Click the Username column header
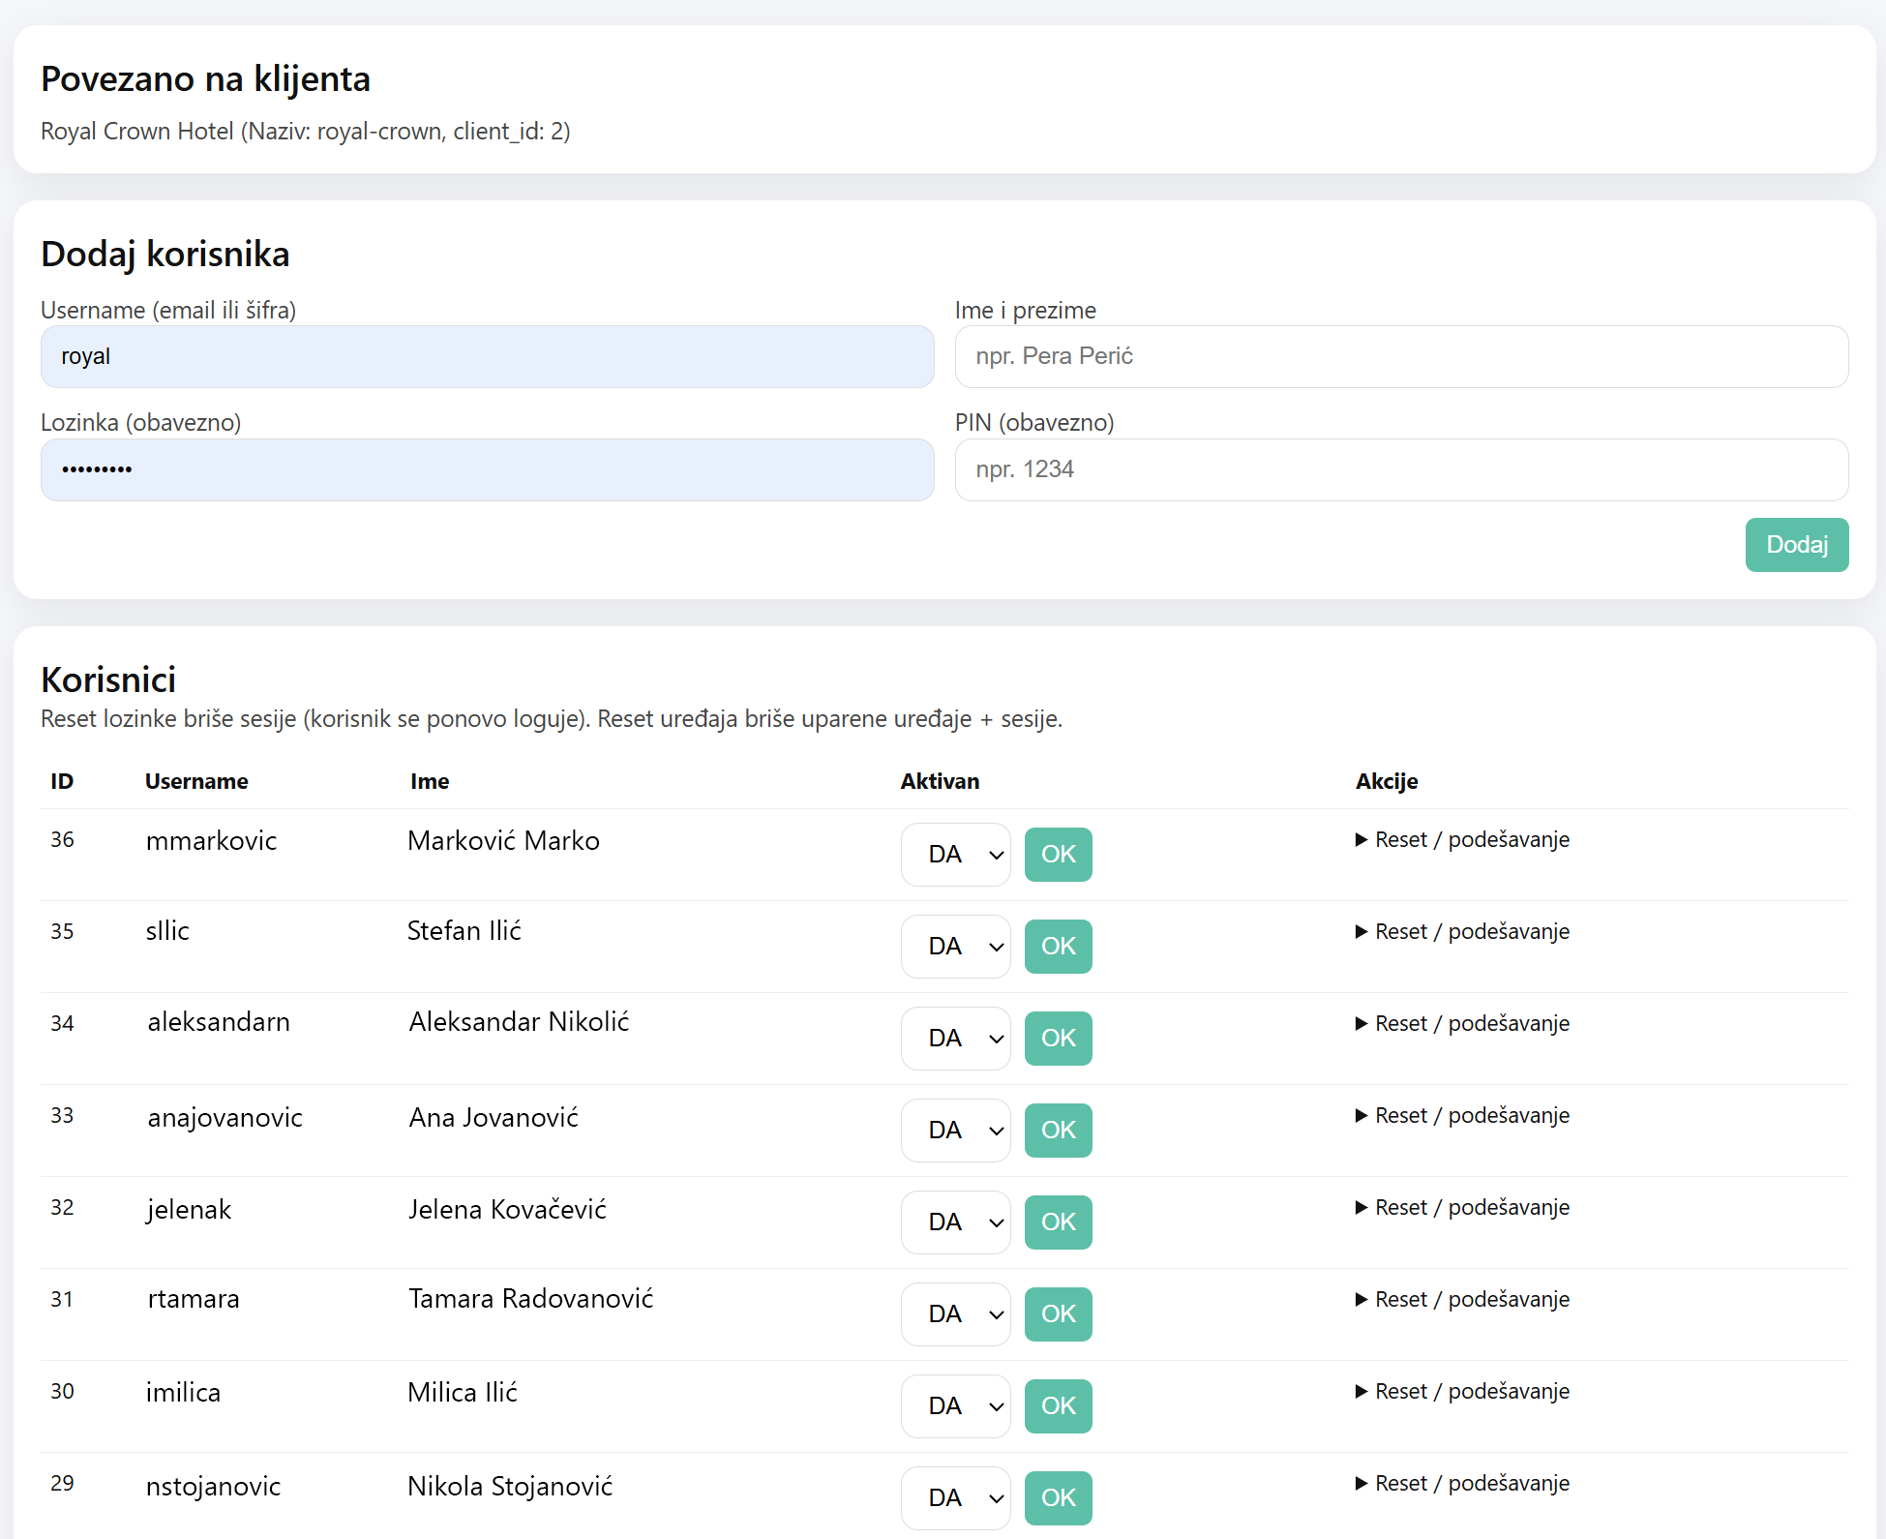The width and height of the screenshot is (1886, 1539). (196, 782)
